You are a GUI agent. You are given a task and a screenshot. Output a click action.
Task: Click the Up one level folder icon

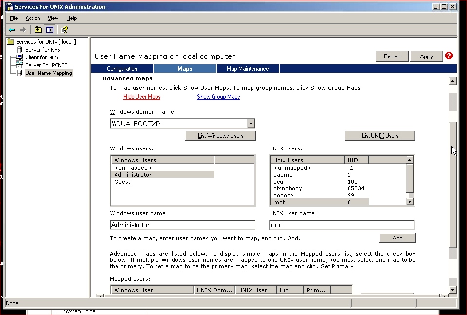coord(38,30)
